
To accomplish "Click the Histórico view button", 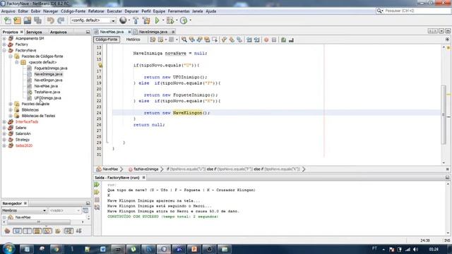I will [133, 40].
